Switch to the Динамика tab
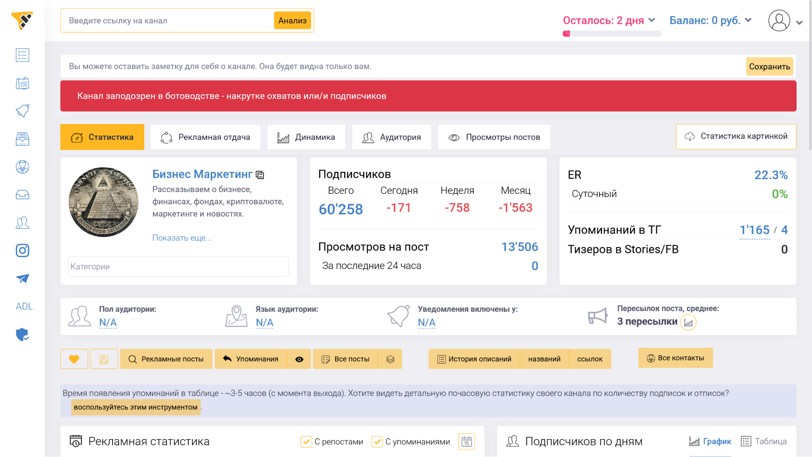This screenshot has height=457, width=812. pos(306,137)
